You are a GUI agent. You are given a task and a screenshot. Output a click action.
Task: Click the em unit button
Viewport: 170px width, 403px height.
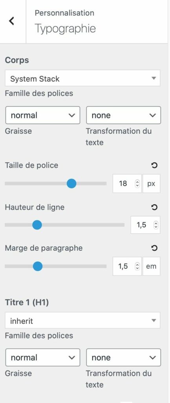click(x=151, y=266)
